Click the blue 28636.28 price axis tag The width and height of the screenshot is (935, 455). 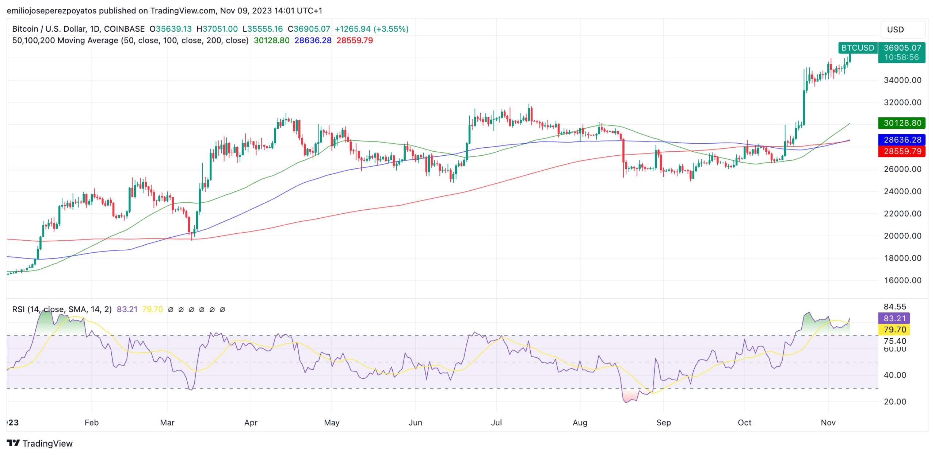(901, 140)
